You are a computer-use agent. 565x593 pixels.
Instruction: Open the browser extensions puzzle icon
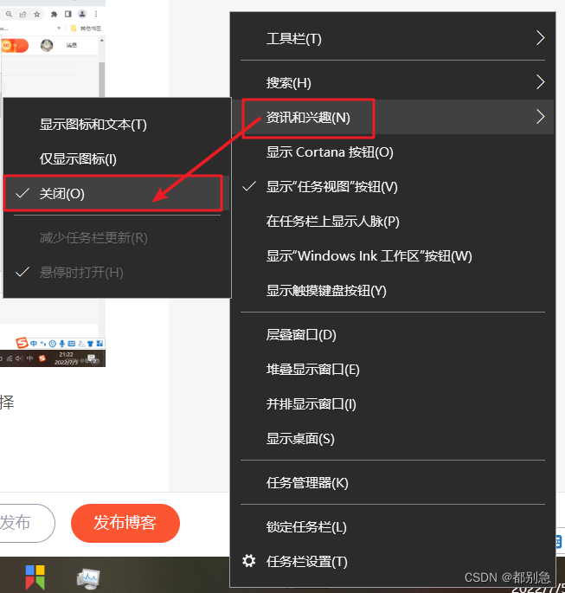click(x=54, y=15)
